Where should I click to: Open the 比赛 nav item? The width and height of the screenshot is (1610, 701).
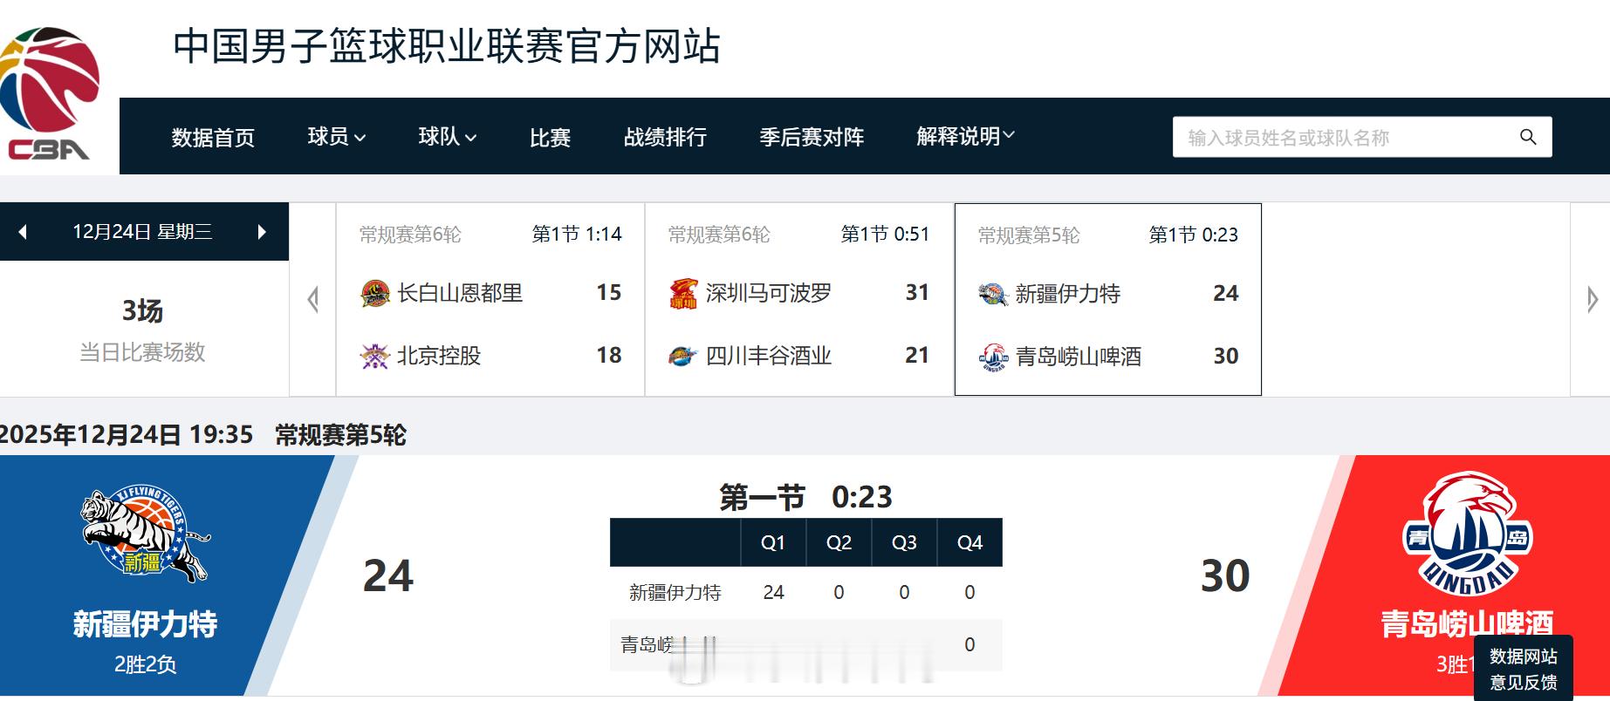pyautogui.click(x=550, y=138)
